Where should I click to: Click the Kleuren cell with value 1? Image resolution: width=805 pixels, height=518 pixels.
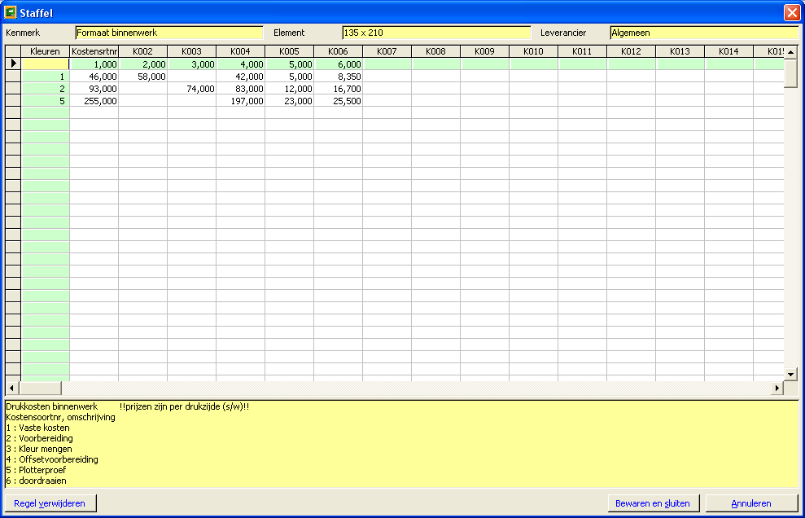coord(46,77)
